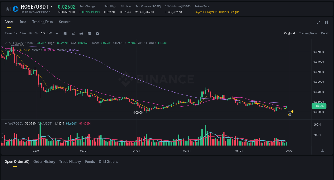The width and height of the screenshot is (334, 180).
Task: Switch to Original chart view
Action: (x=289, y=33)
